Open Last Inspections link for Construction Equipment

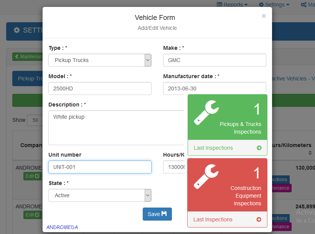[x=213, y=219]
